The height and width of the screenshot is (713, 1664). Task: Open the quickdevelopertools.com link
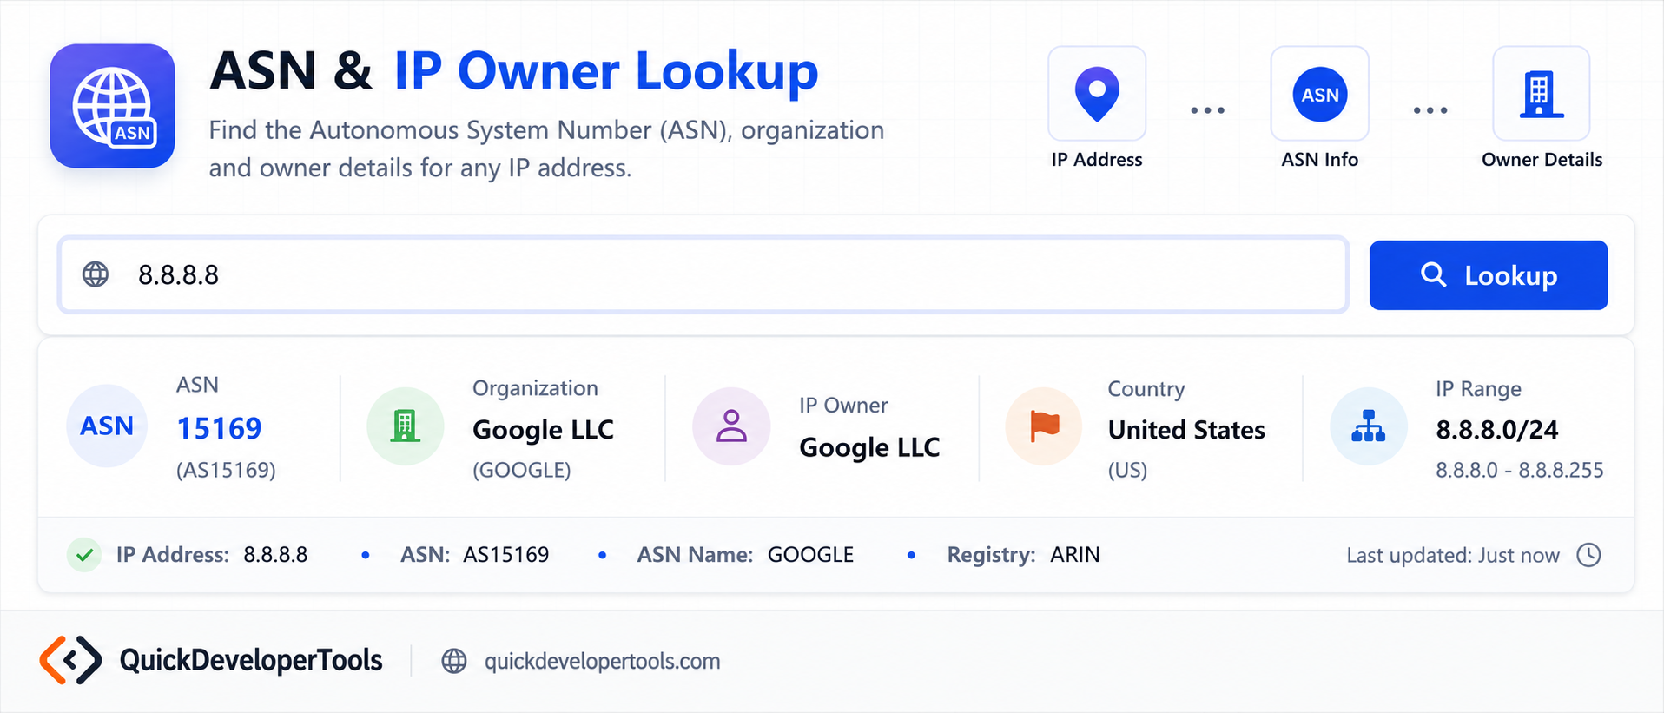(602, 661)
